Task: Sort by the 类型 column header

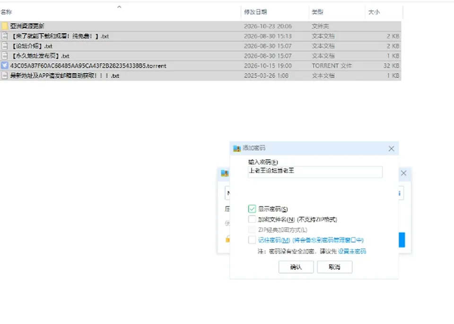Action: [x=317, y=12]
